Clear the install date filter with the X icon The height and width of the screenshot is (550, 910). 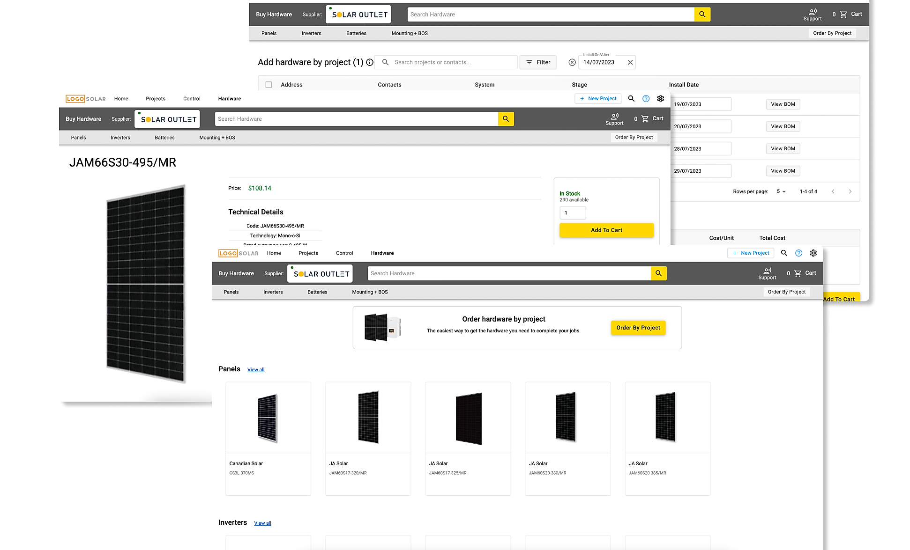coord(630,62)
